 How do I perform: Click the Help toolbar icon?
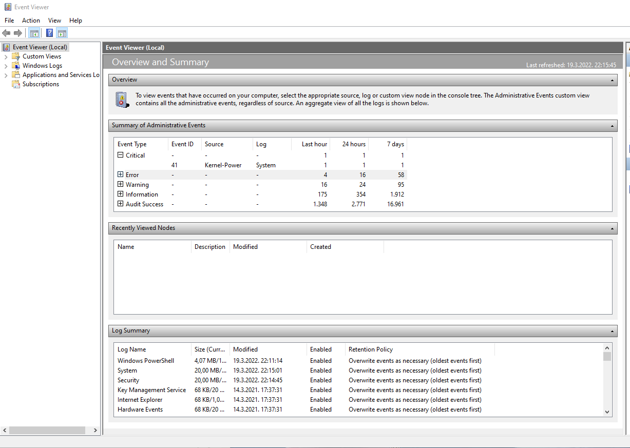coord(49,33)
